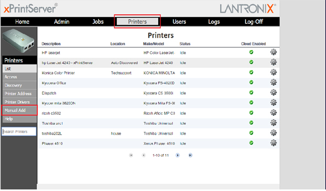Click HP laserjet description text
This screenshot has width=326, height=191.
point(51,53)
